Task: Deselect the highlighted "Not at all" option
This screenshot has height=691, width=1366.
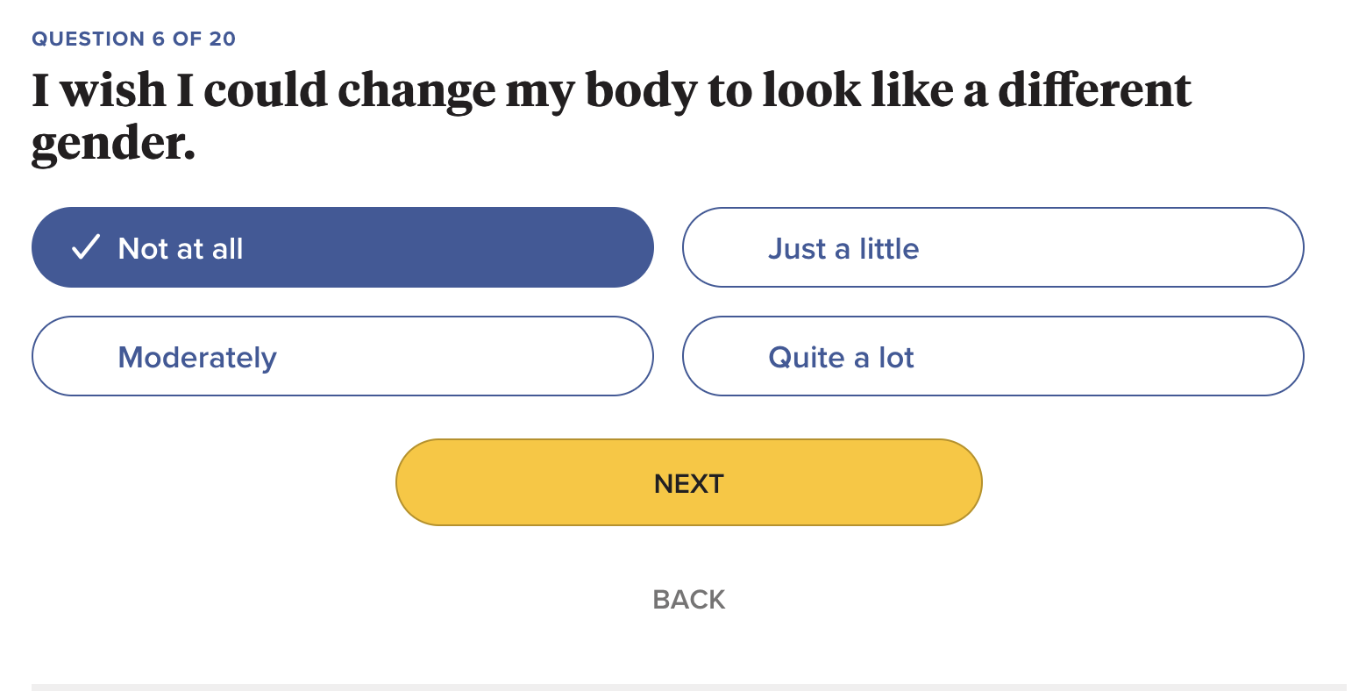Action: (x=342, y=248)
